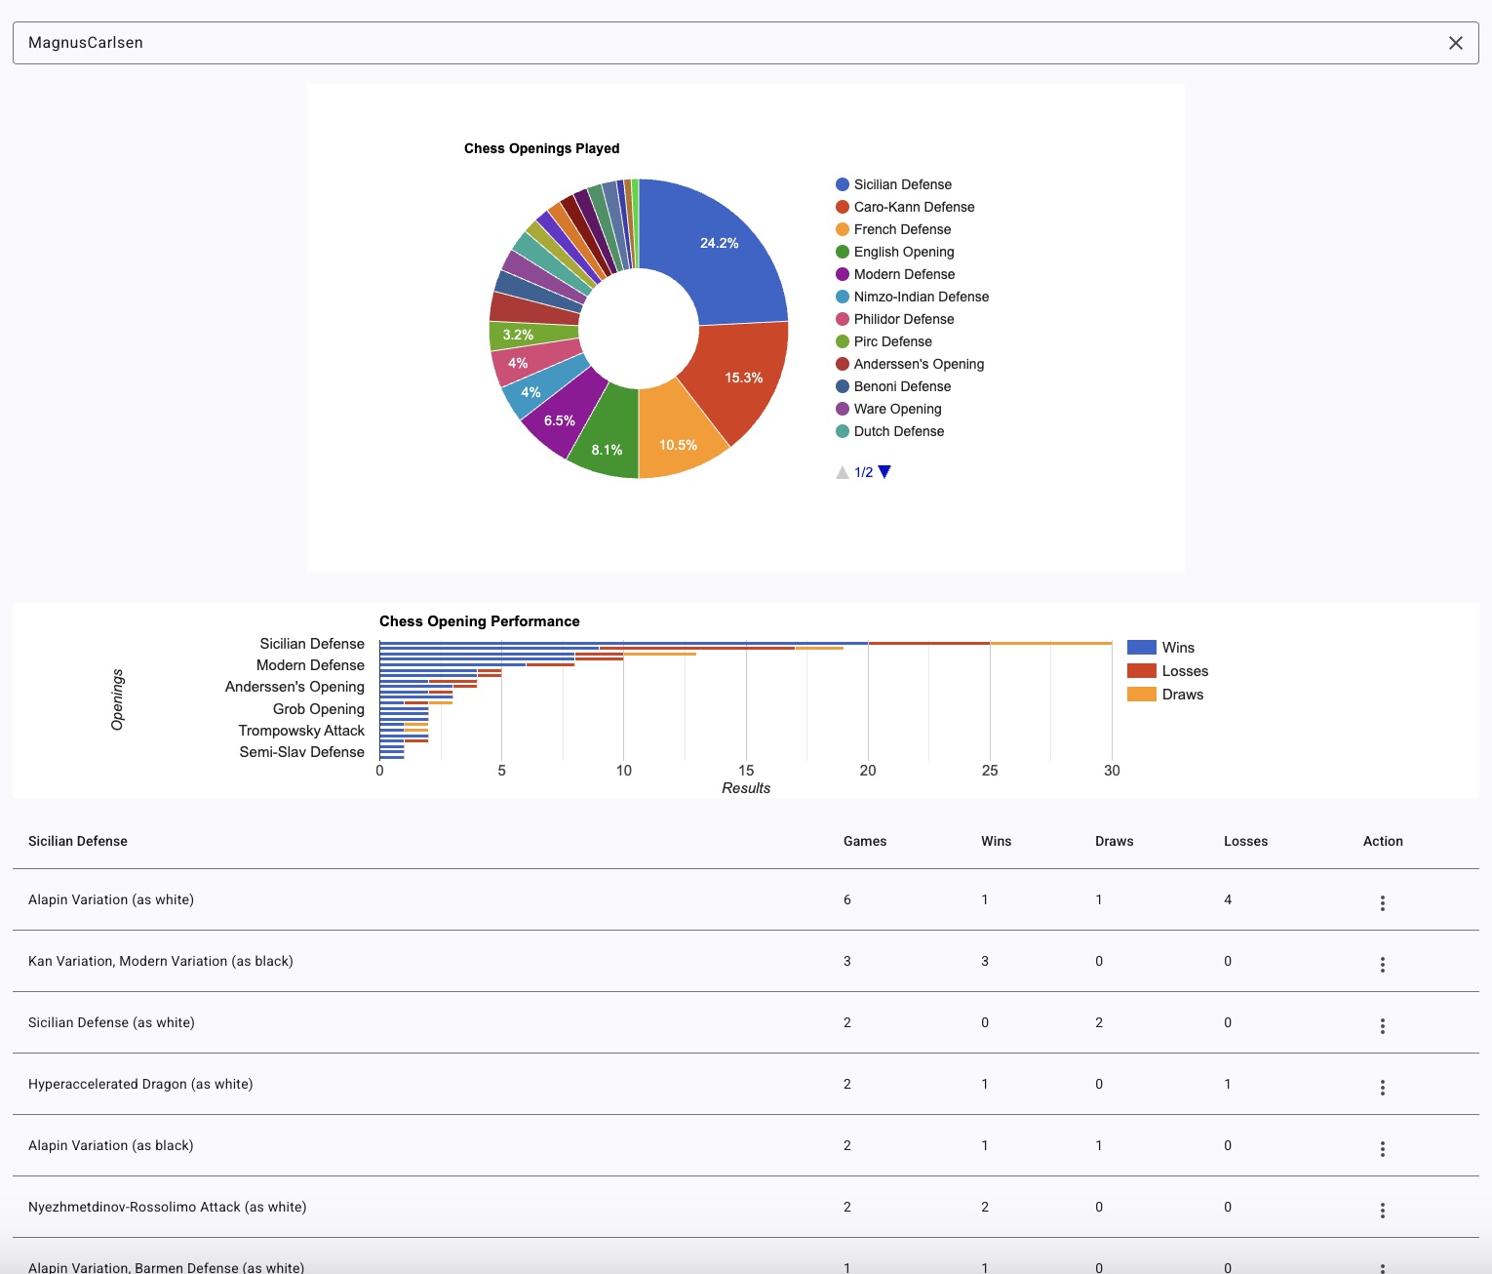Click Caro-Kann Defense legend entry
The image size is (1492, 1274).
click(x=914, y=207)
